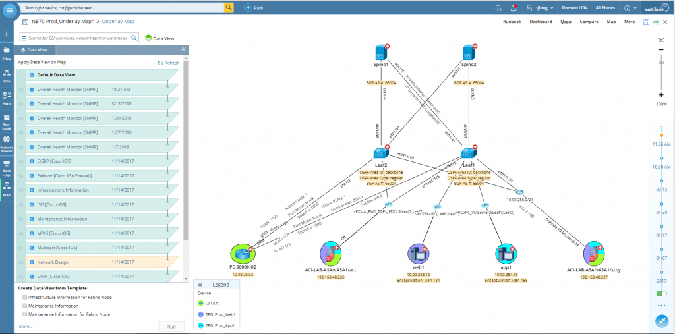Select the Data View tab
Screen dimensions: 675x334
point(34,49)
